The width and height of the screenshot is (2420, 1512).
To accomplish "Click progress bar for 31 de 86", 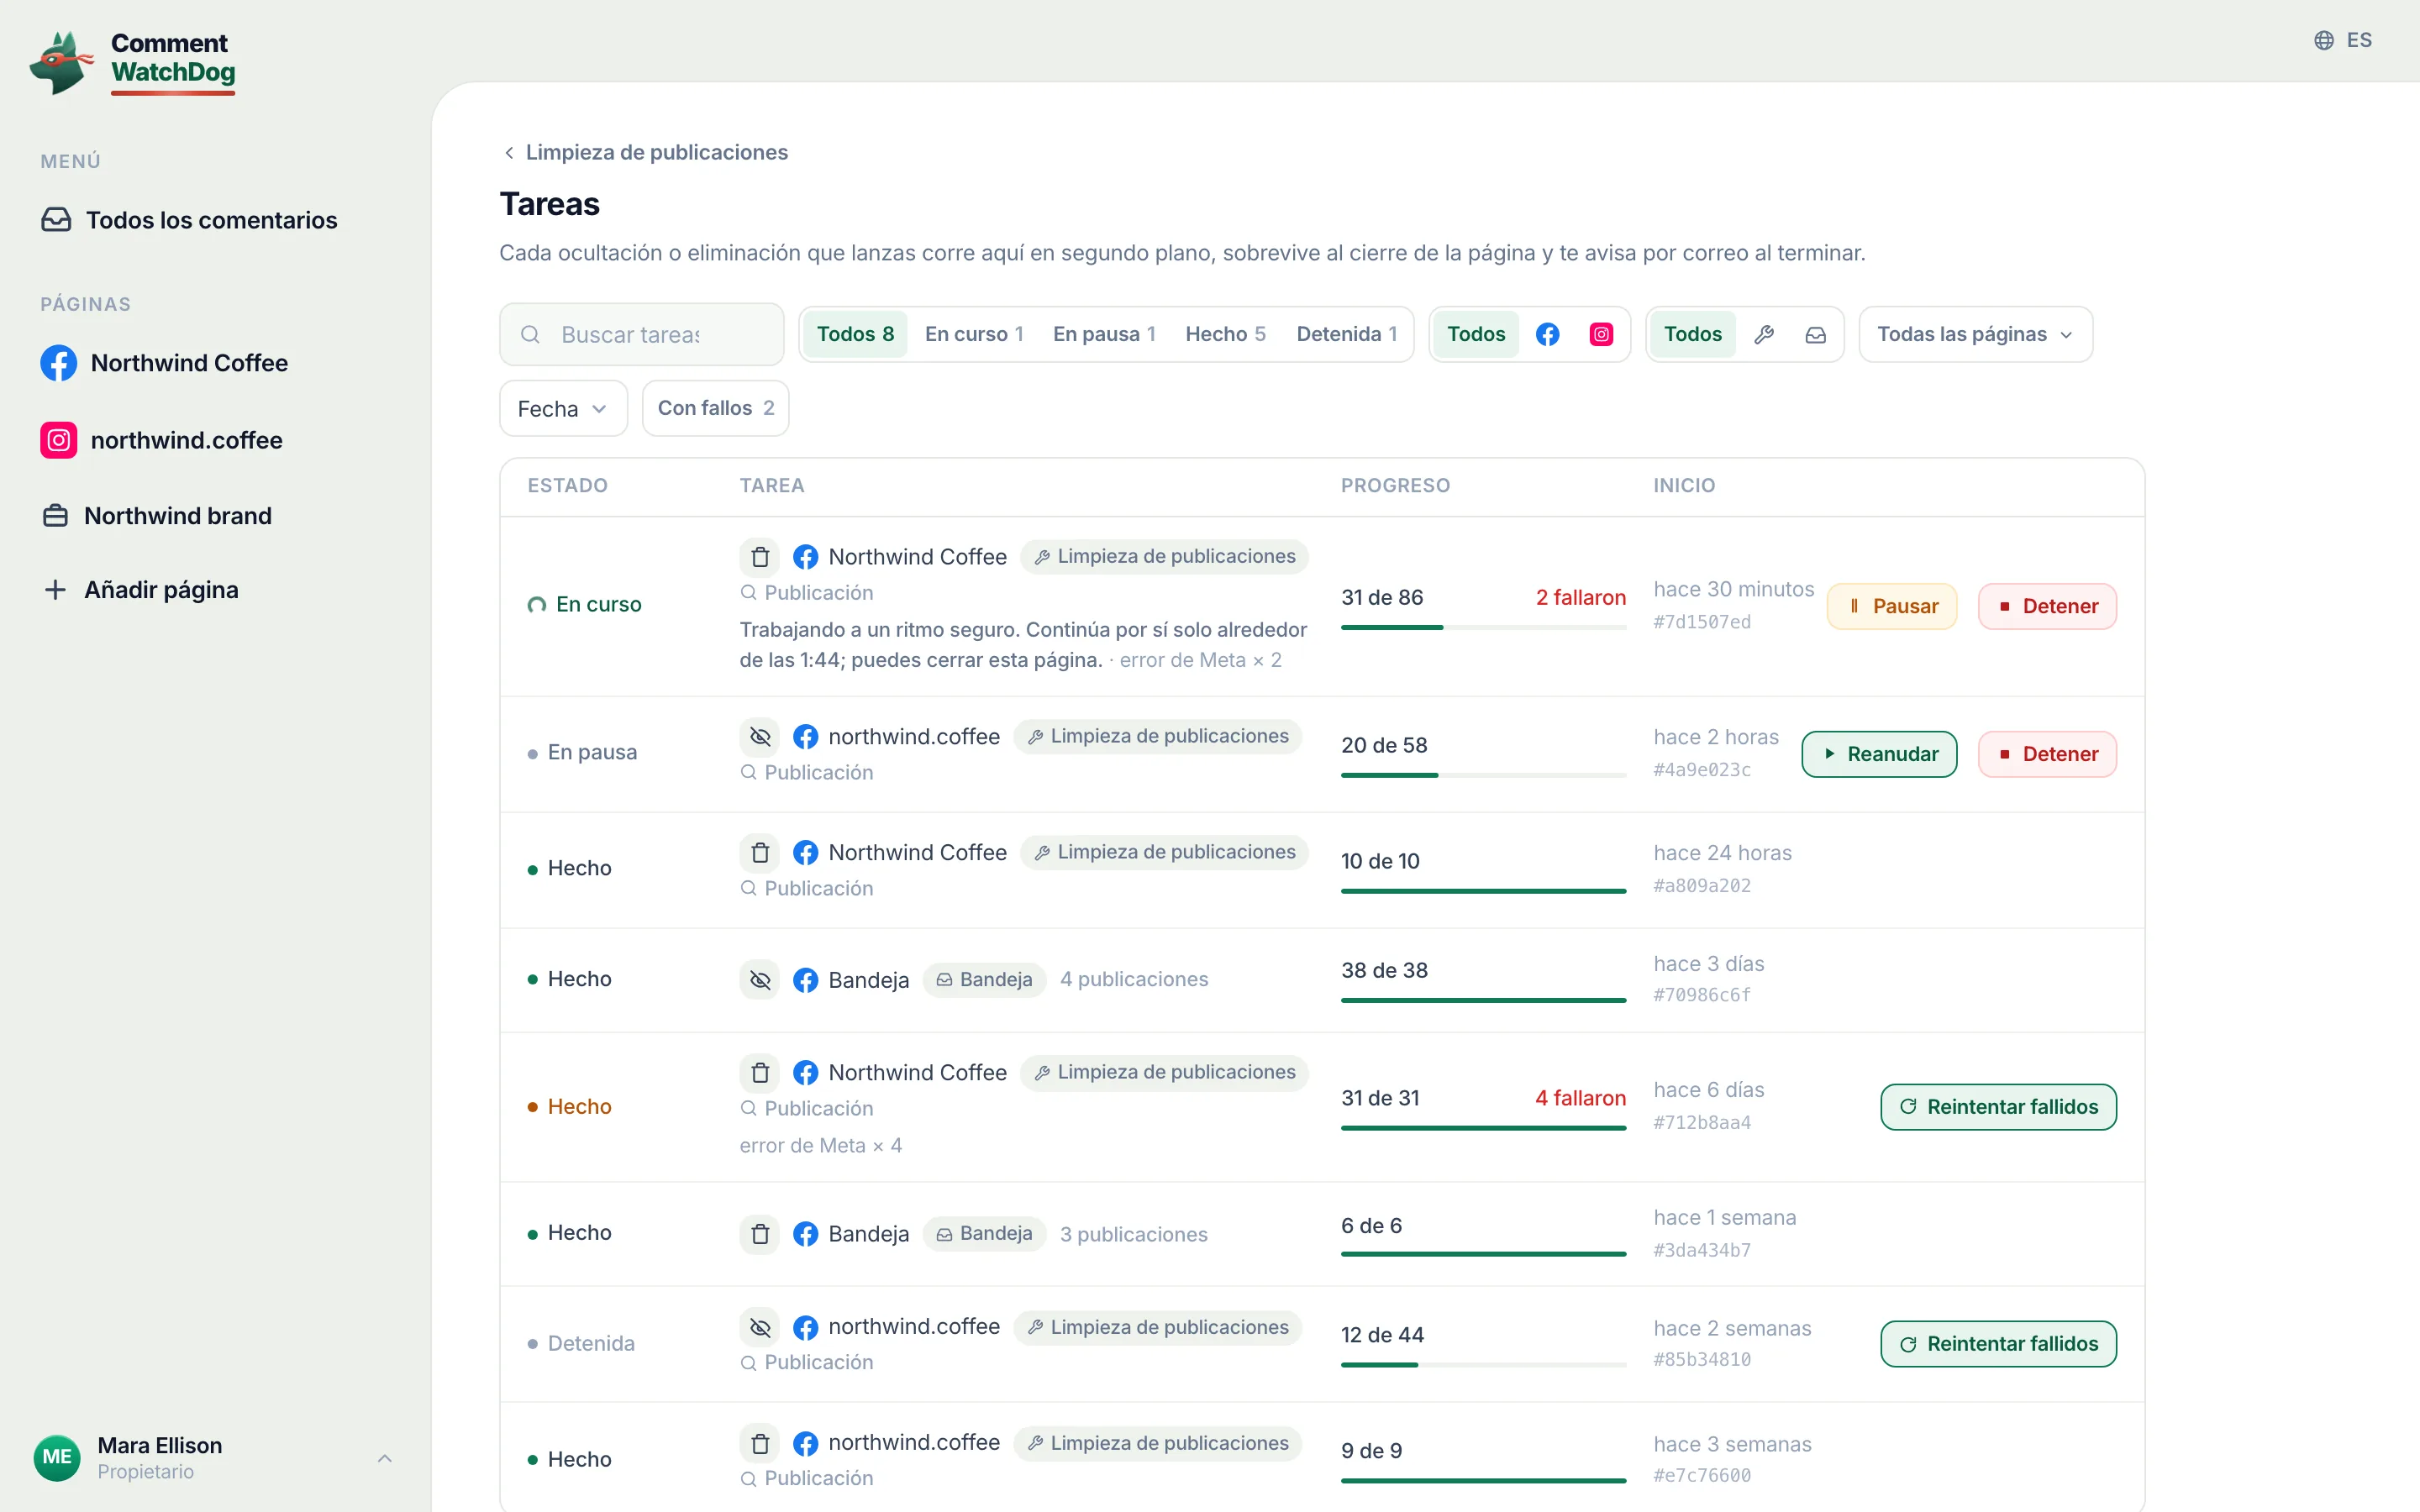I will click(x=1483, y=627).
